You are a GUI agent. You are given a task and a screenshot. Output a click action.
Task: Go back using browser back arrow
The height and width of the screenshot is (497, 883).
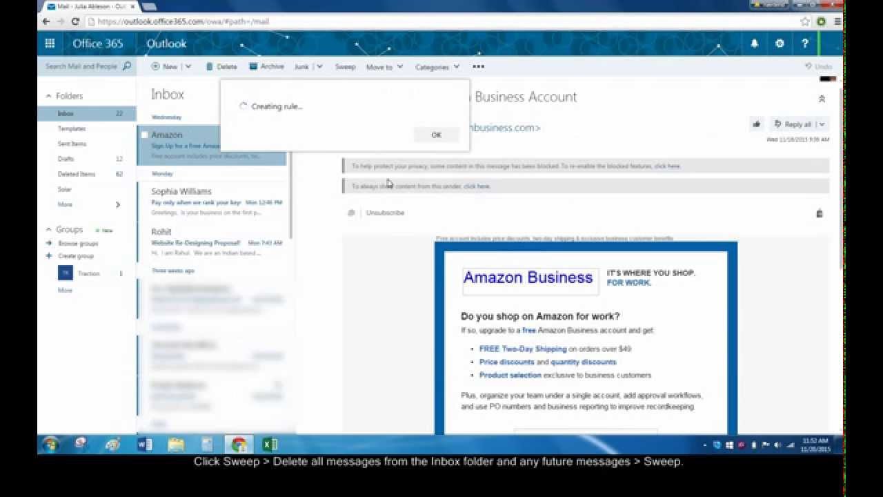point(46,21)
